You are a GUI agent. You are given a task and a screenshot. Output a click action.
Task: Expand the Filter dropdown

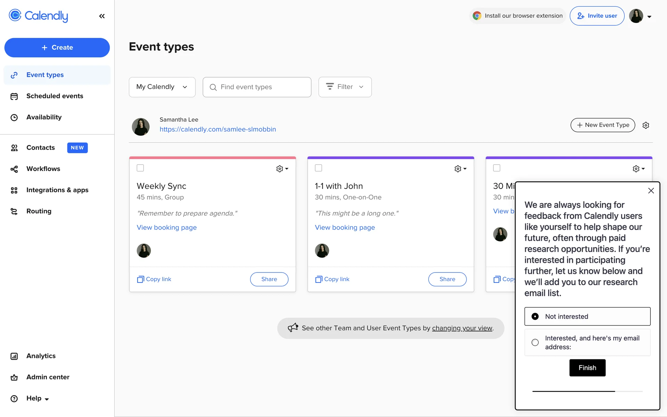click(x=345, y=87)
